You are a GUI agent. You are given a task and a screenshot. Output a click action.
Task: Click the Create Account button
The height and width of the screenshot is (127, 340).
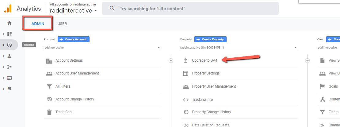(74, 39)
